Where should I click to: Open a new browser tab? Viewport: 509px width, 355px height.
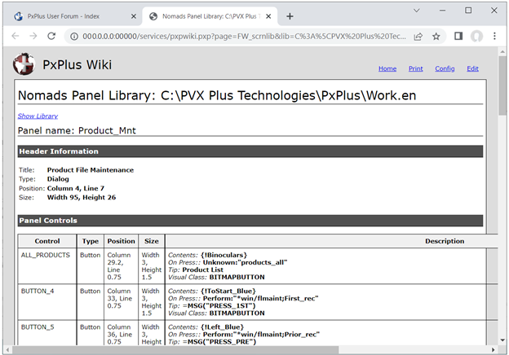pyautogui.click(x=290, y=15)
